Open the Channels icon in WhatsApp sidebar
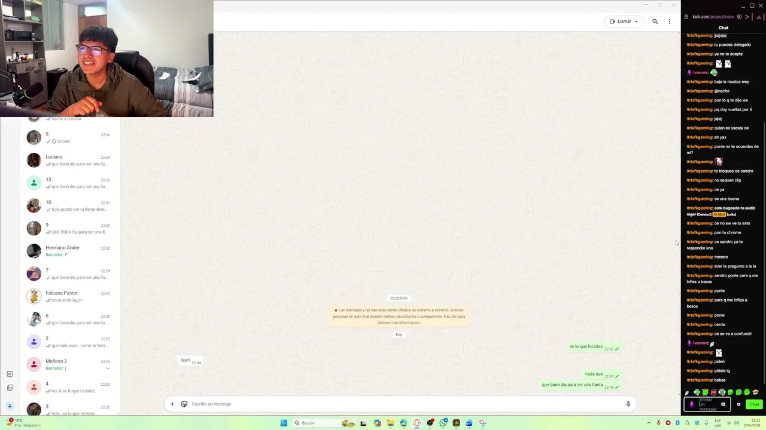This screenshot has width=766, height=430. click(10, 374)
